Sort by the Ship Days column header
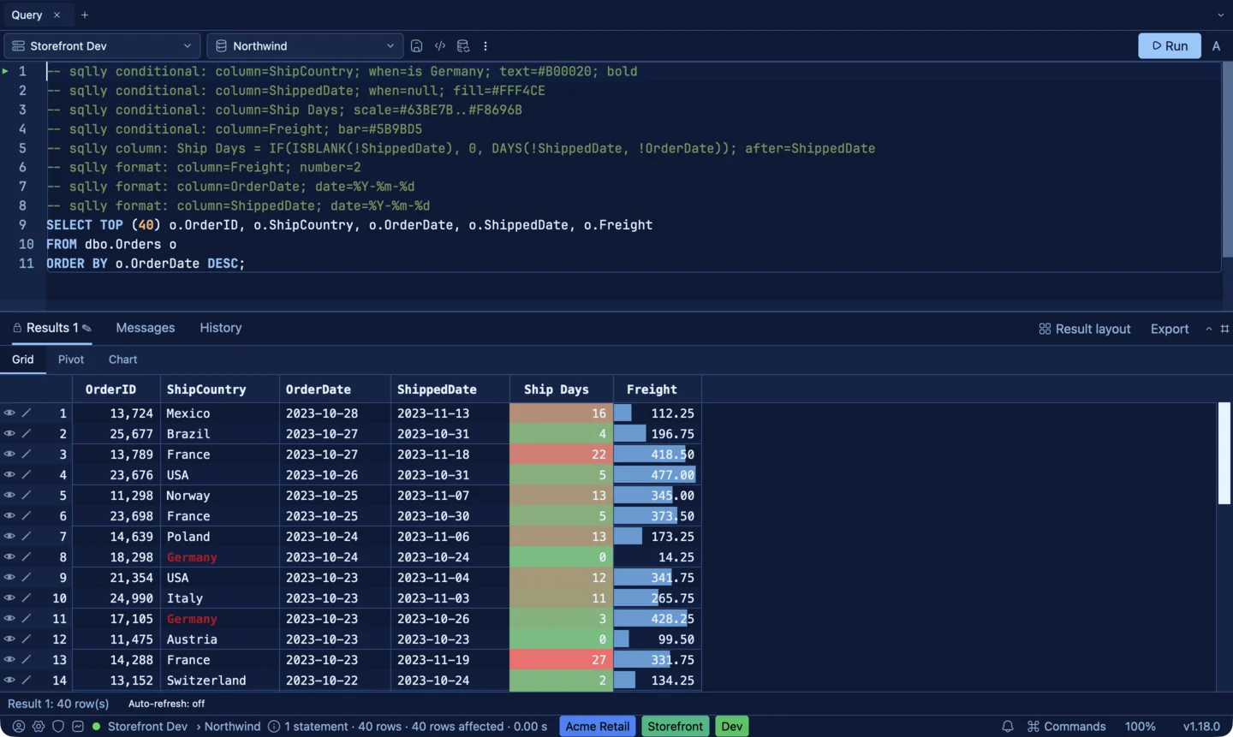The height and width of the screenshot is (737, 1233). (562, 389)
